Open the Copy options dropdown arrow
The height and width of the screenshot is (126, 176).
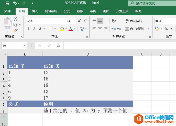click(x=20, y=25)
